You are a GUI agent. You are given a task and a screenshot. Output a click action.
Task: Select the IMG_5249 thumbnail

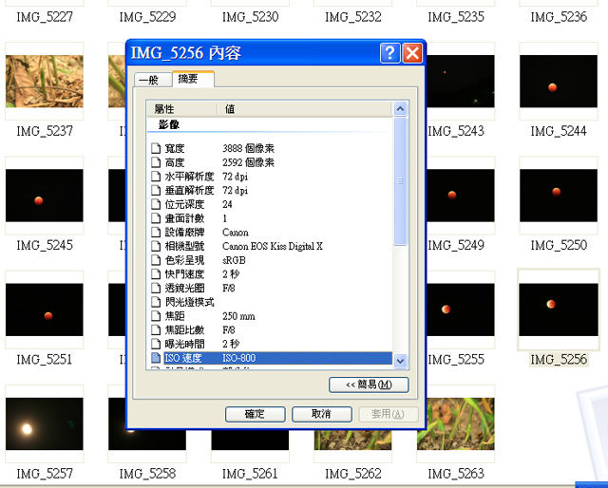pos(460,196)
